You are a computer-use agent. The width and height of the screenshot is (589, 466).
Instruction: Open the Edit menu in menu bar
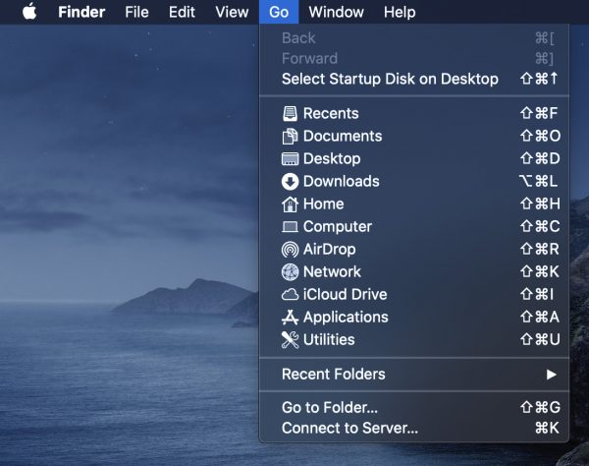click(182, 12)
